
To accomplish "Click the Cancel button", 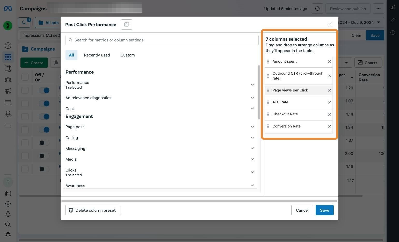I will coord(302,210).
